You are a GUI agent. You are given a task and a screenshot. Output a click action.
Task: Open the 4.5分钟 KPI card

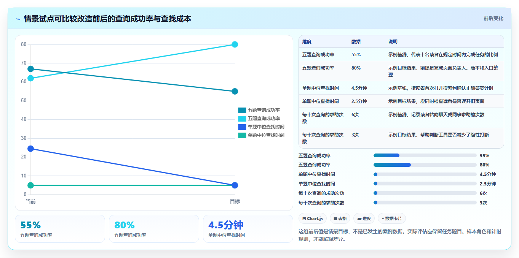tap(248, 229)
